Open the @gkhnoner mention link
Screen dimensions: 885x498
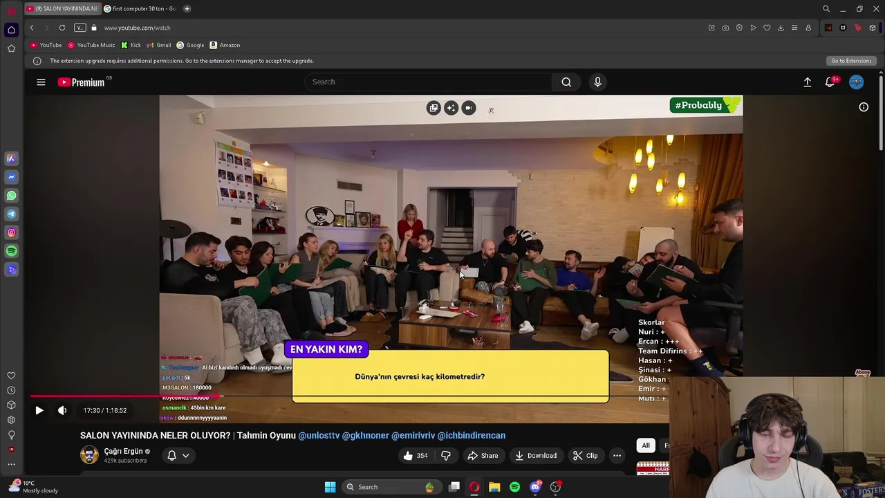pyautogui.click(x=366, y=435)
